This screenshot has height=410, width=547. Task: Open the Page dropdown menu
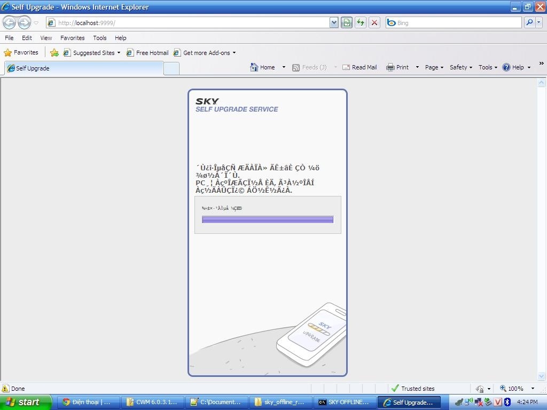point(434,67)
